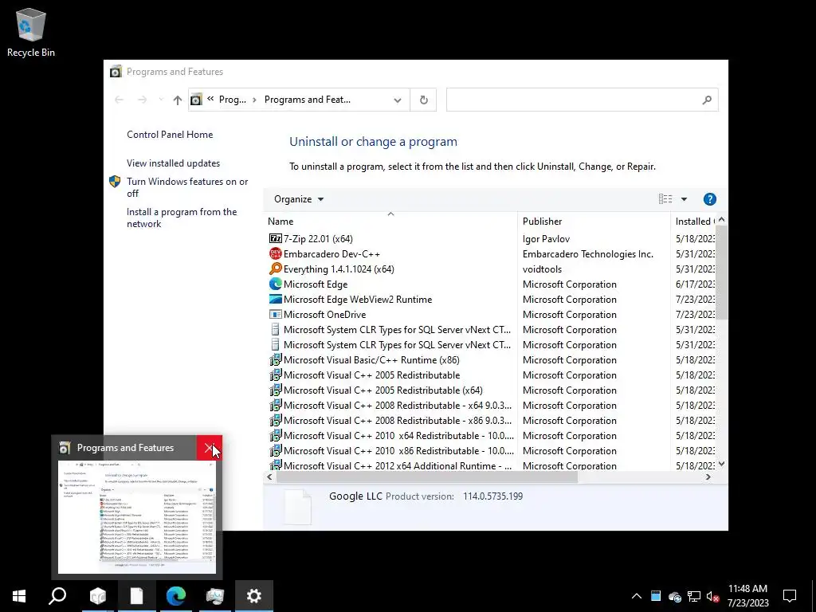The image size is (816, 612).
Task: Show hidden tray icons chevron
Action: (637, 596)
